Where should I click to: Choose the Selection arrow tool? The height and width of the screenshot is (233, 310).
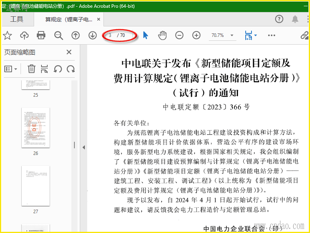coord(145,35)
